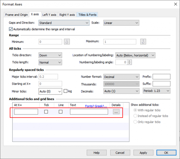180x159 pixels.
Task: Select the X axis tab
Action: click(x=35, y=14)
